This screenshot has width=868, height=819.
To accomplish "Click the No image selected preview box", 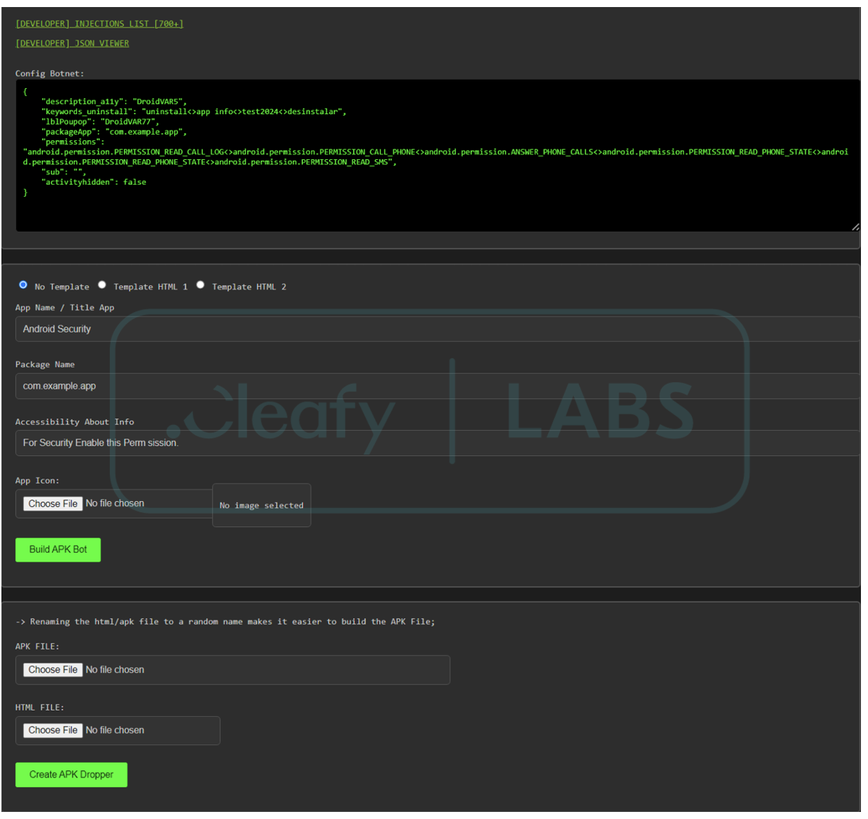I will click(261, 505).
